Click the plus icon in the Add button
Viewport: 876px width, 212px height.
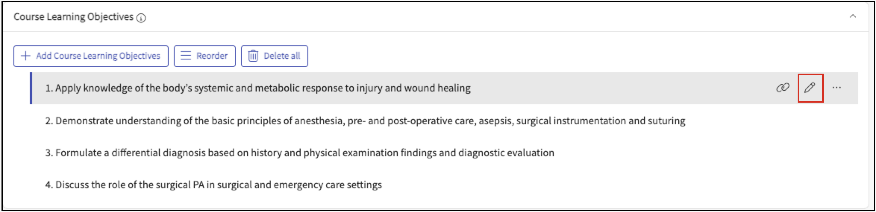click(25, 56)
